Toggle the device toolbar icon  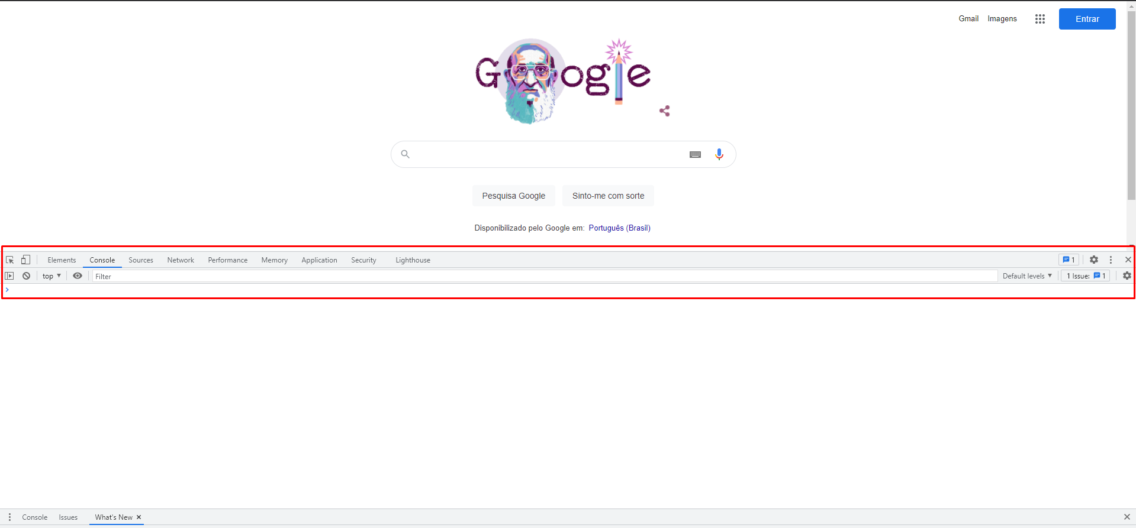tap(25, 260)
